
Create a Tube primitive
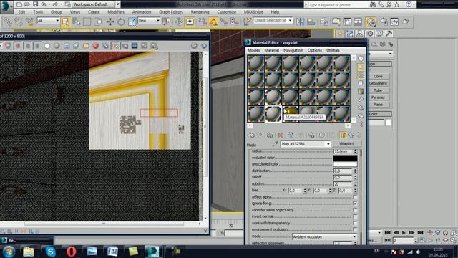click(378, 90)
